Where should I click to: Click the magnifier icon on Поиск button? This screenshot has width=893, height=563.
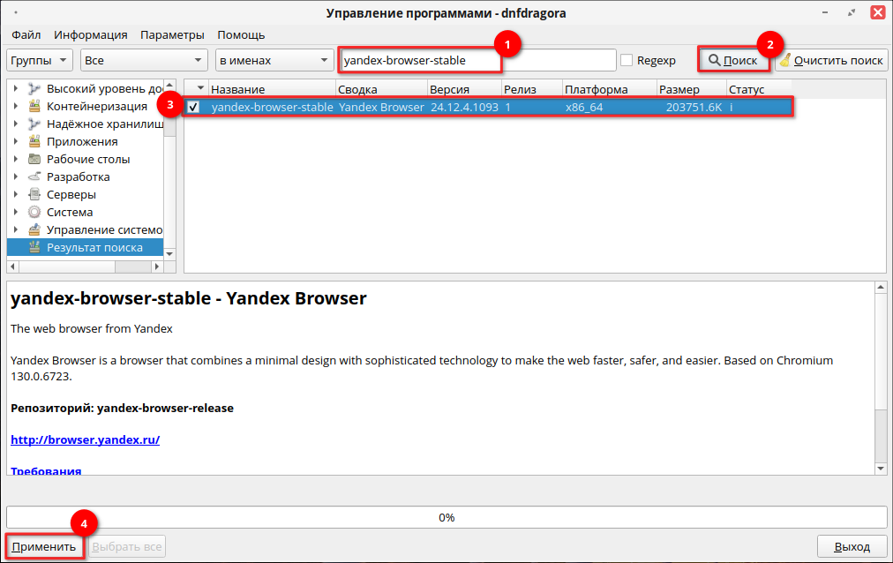click(x=714, y=60)
